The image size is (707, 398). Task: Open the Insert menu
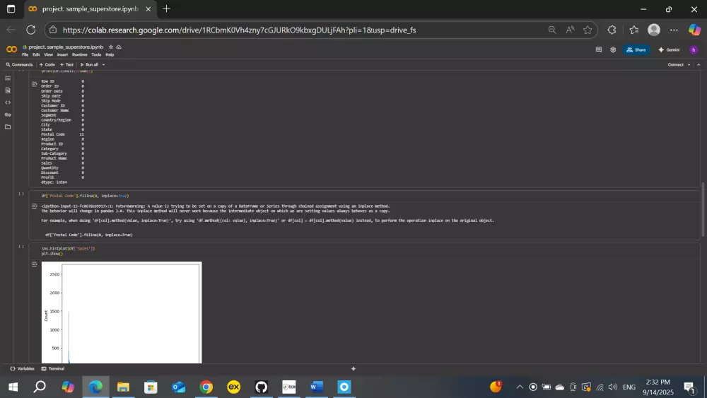(x=62, y=55)
